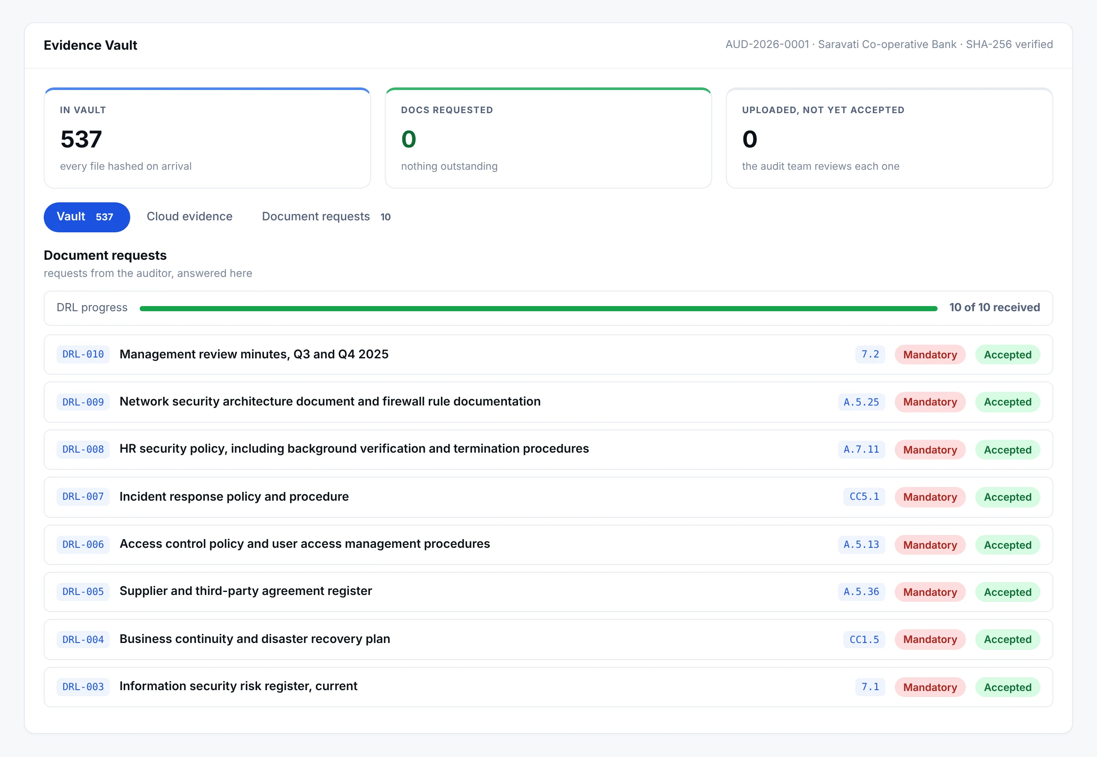The height and width of the screenshot is (757, 1097).
Task: Click the DRL-009 ID badge
Action: pyautogui.click(x=83, y=402)
